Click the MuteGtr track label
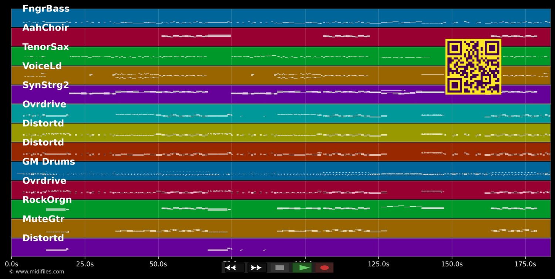 point(43,219)
